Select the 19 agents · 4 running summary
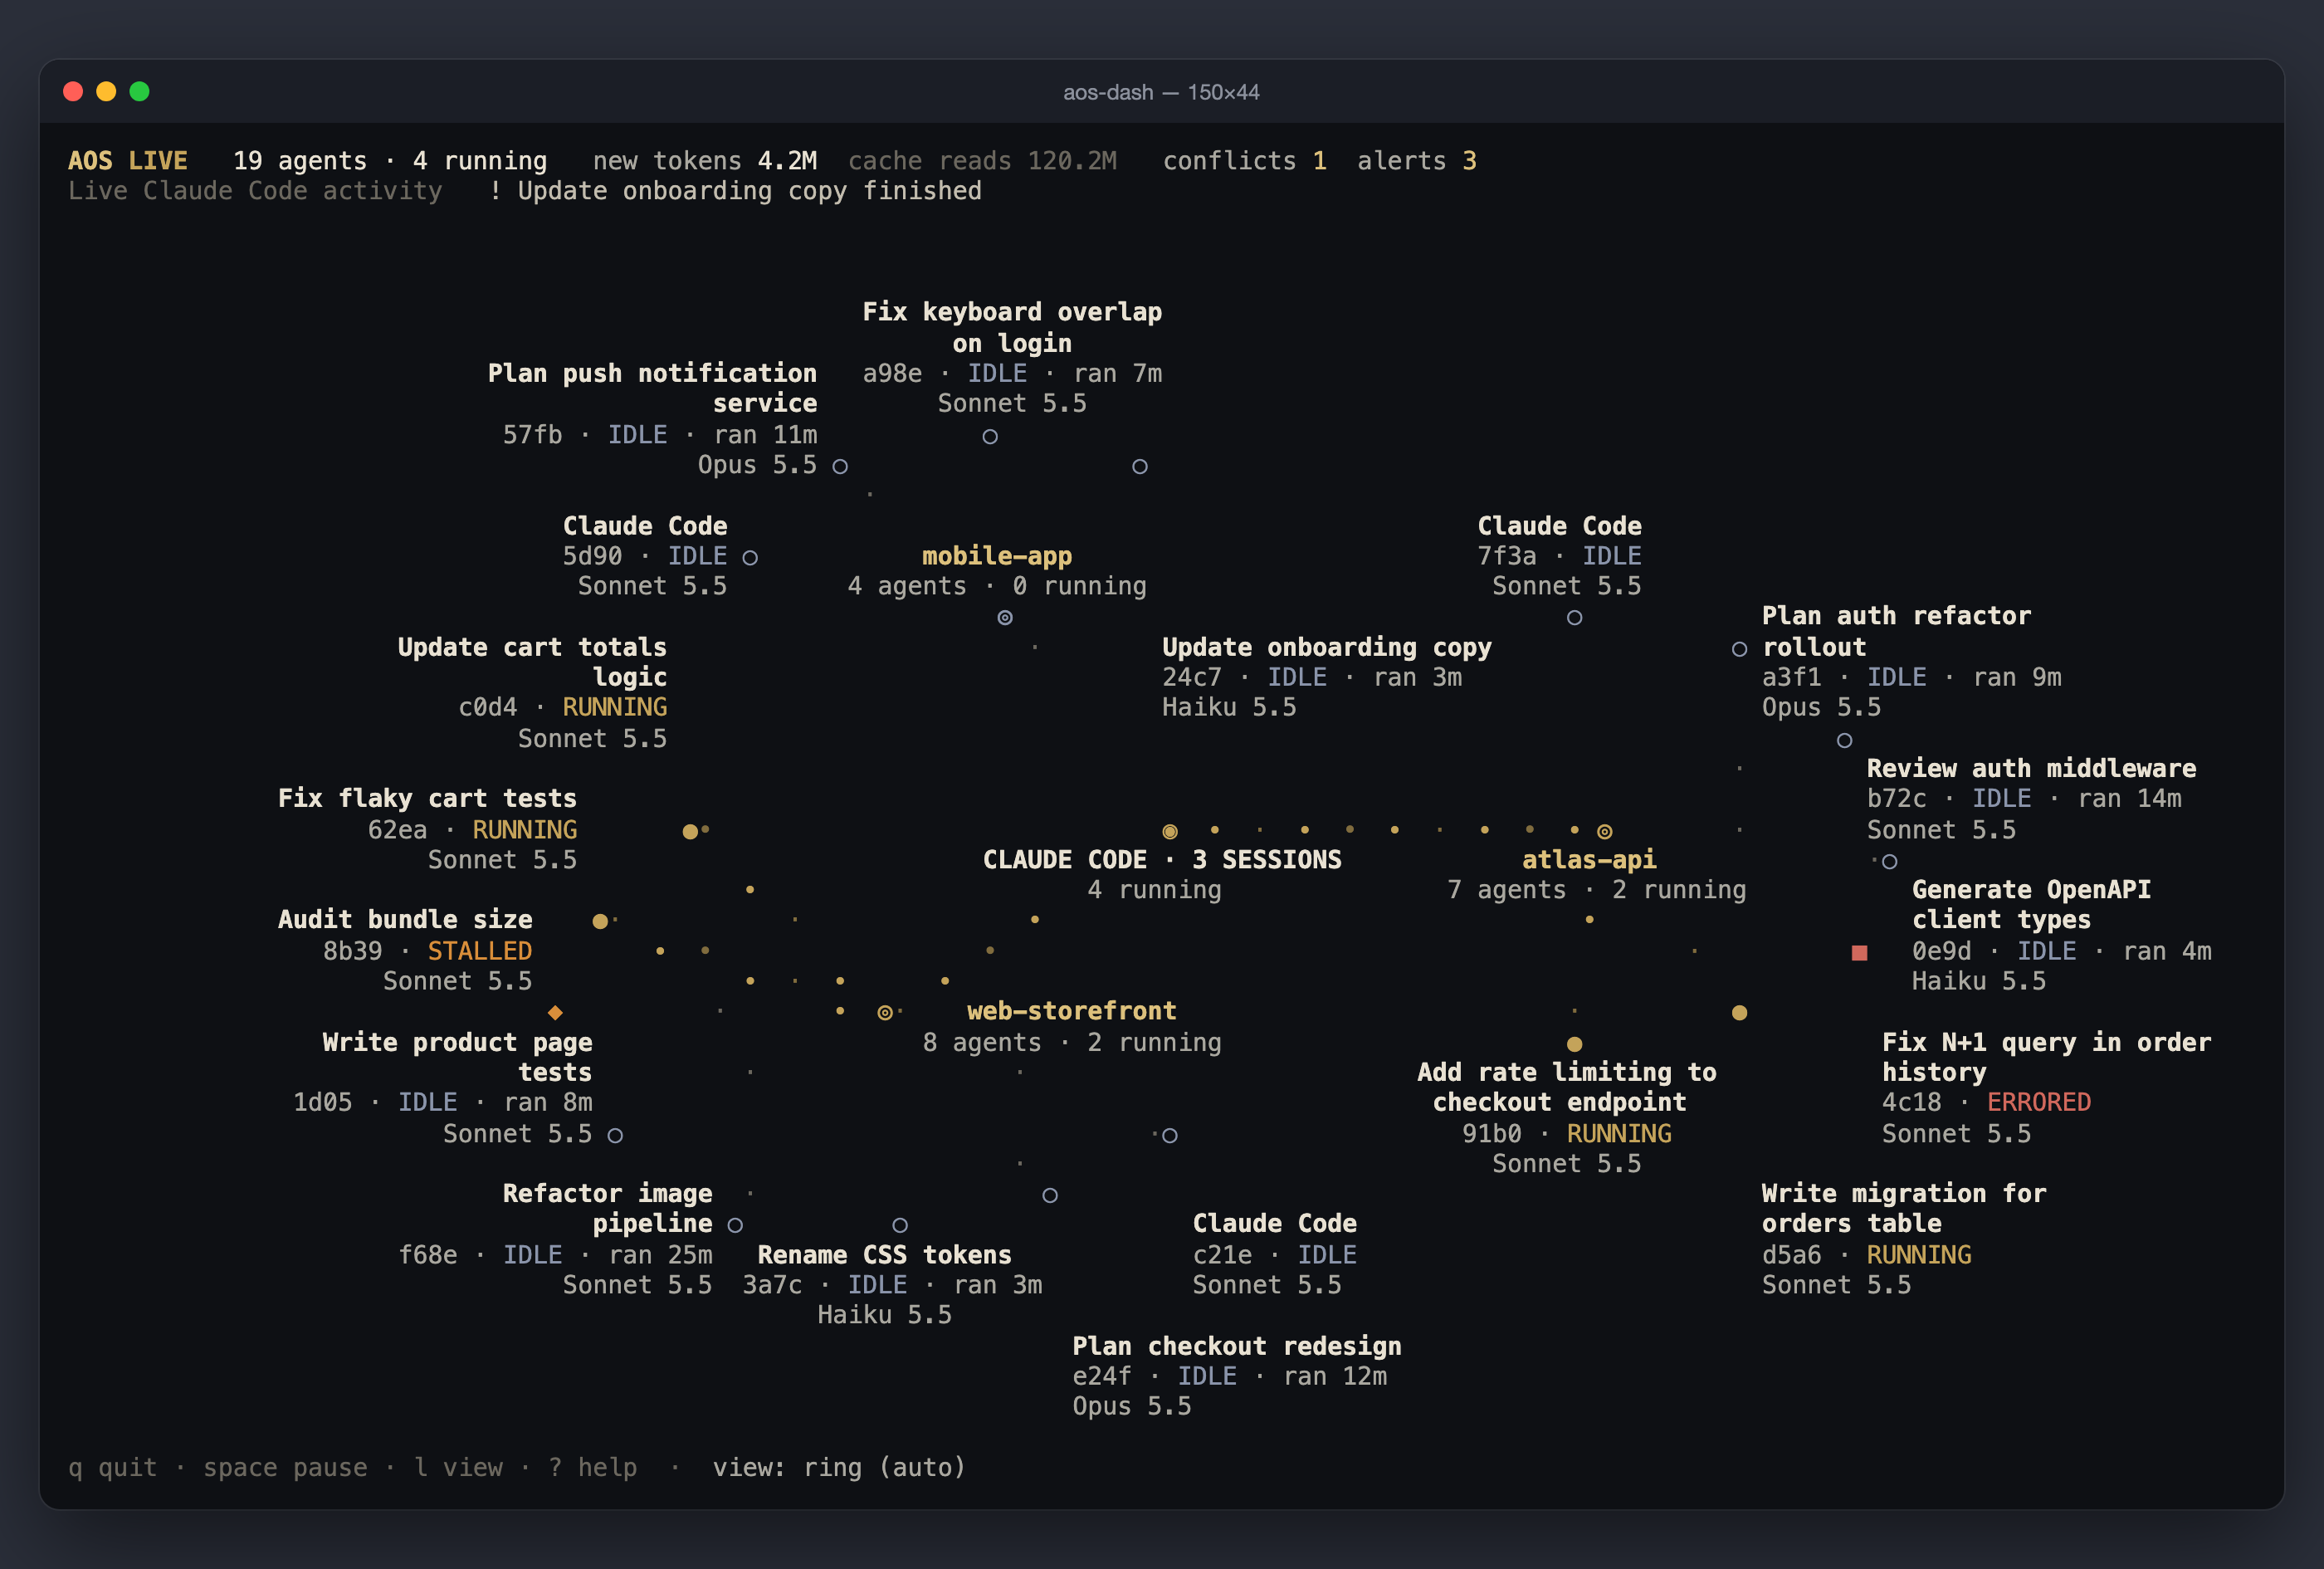 pyautogui.click(x=390, y=160)
